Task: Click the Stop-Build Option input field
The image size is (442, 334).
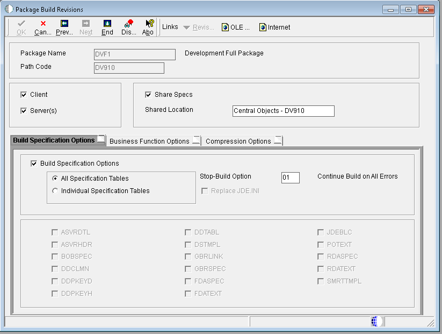Action: point(290,177)
